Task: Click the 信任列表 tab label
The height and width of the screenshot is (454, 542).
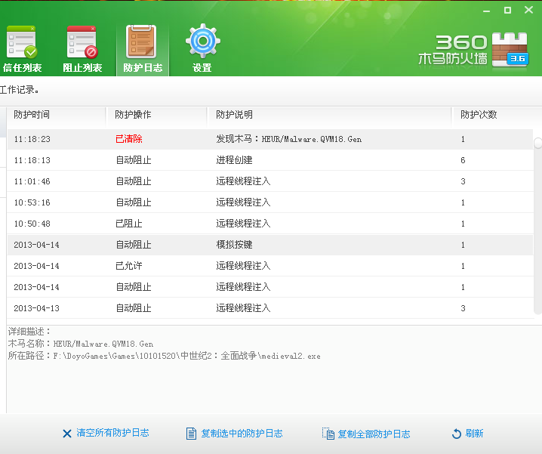Action: point(22,68)
